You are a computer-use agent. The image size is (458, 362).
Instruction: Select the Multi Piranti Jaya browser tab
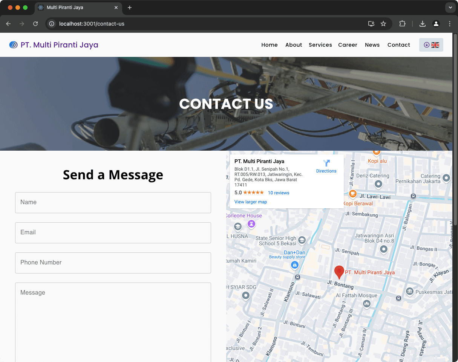click(78, 8)
